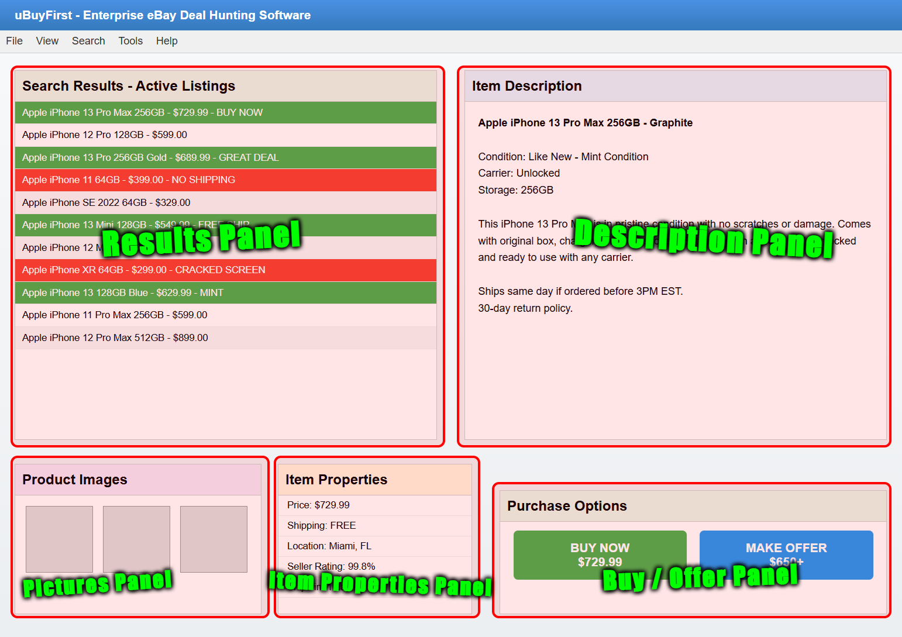Select iPhone 13 128GB Blue MINT listing

pyautogui.click(x=226, y=292)
